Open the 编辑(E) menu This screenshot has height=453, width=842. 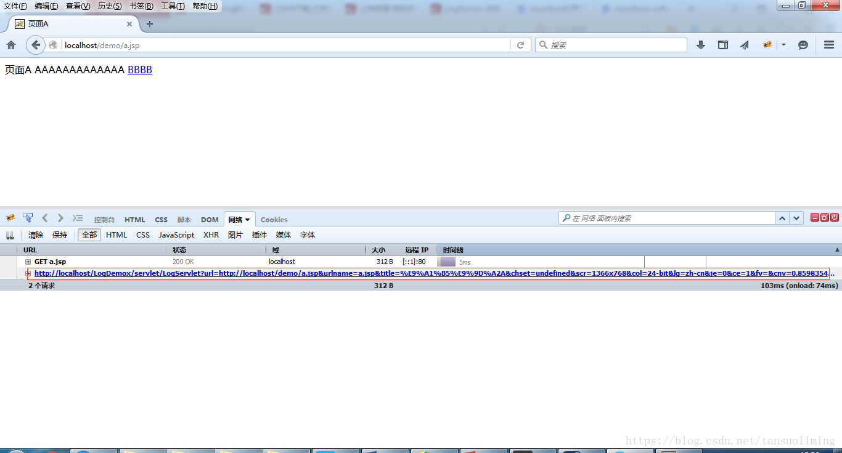click(x=46, y=6)
